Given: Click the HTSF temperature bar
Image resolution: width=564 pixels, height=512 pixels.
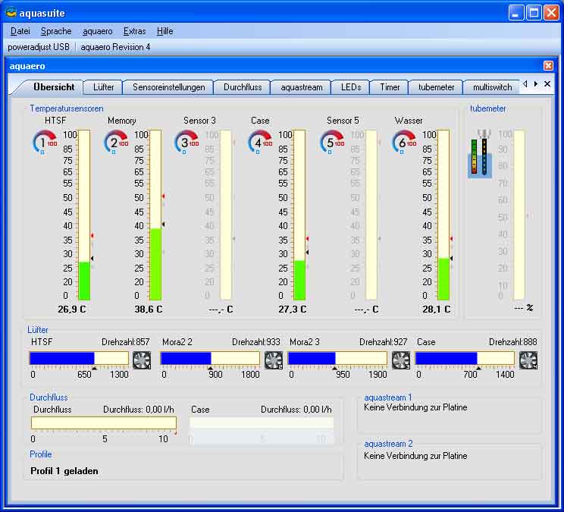Looking at the screenshot, I should [x=84, y=215].
